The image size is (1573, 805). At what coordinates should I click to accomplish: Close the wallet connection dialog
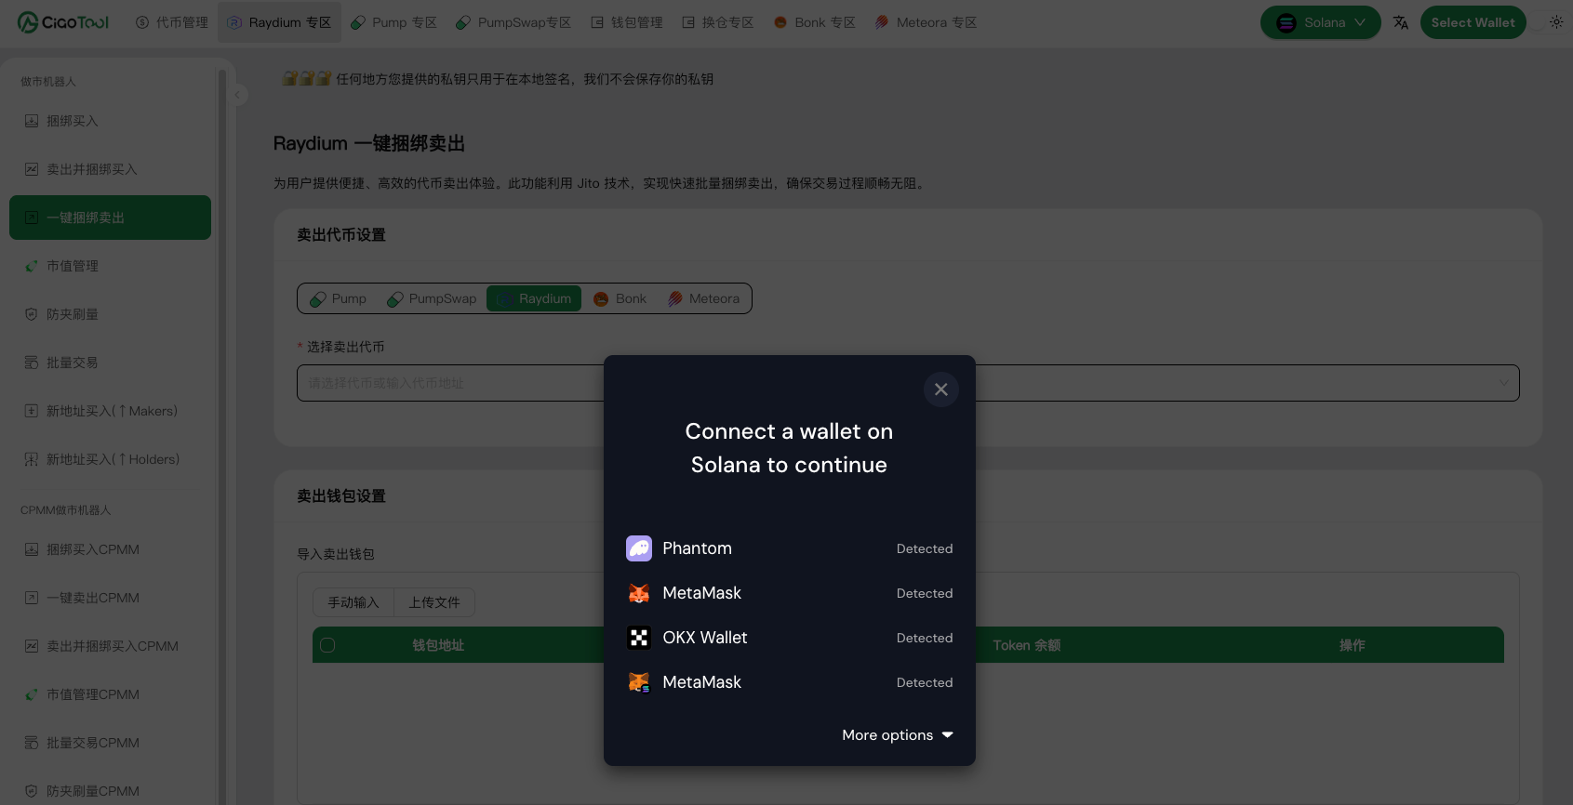point(940,389)
